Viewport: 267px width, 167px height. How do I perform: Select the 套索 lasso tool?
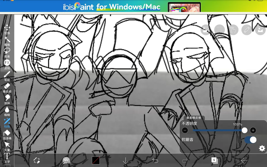click(x=7, y=53)
